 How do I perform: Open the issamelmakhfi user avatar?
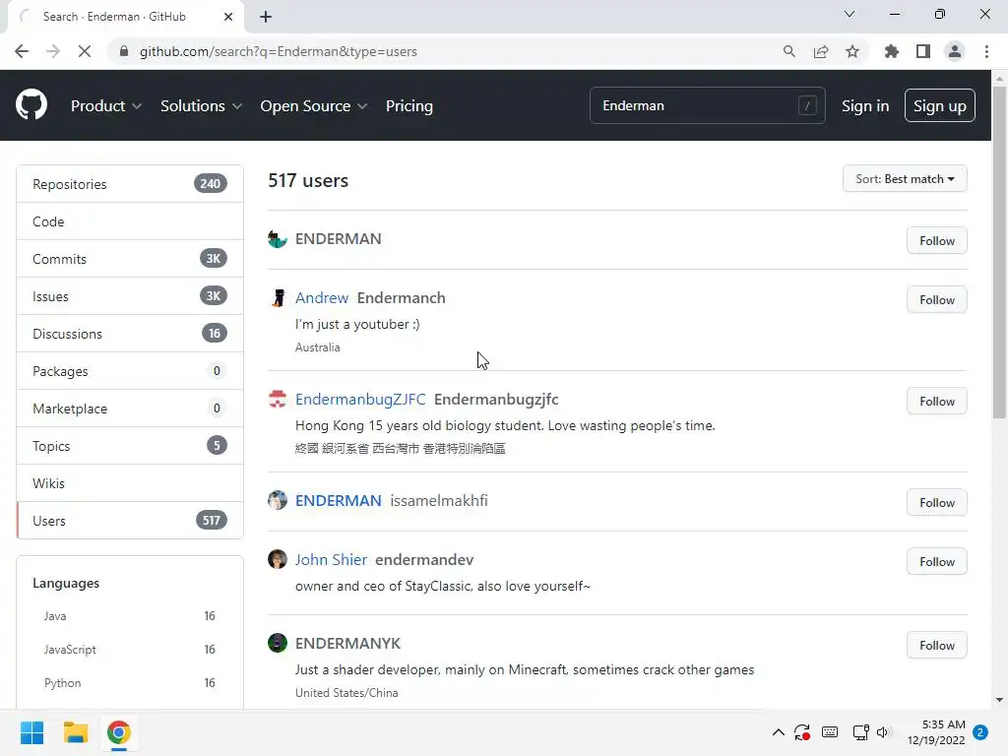[x=277, y=500]
